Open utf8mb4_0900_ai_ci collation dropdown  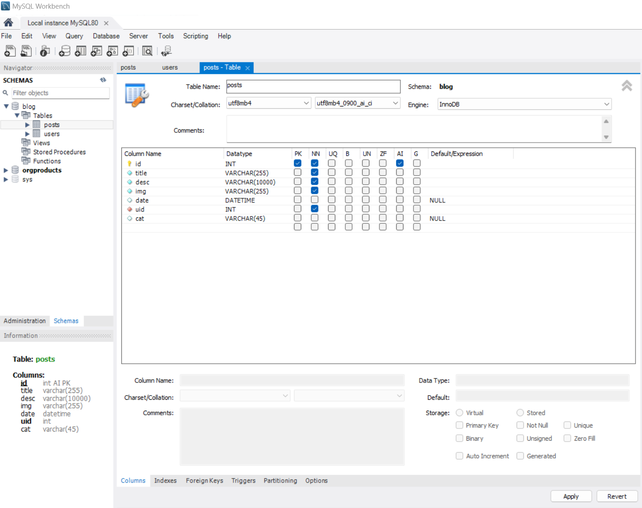pyautogui.click(x=358, y=103)
